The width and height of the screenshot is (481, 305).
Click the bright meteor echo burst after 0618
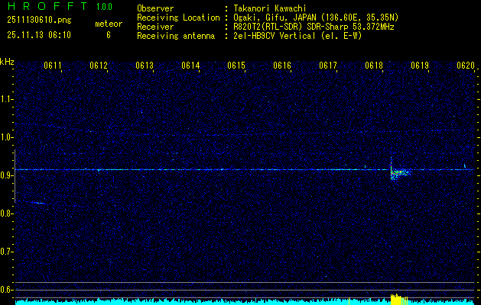click(400, 173)
